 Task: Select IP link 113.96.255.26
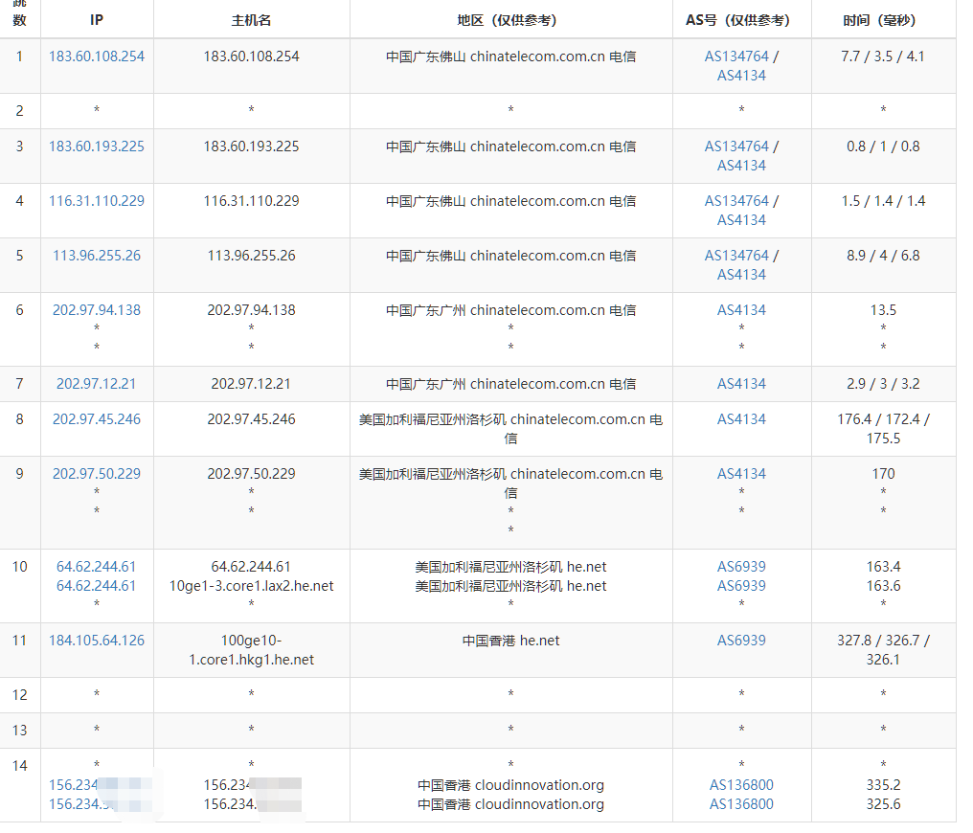click(97, 256)
